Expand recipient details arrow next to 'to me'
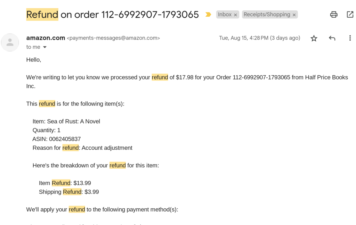 (45, 47)
